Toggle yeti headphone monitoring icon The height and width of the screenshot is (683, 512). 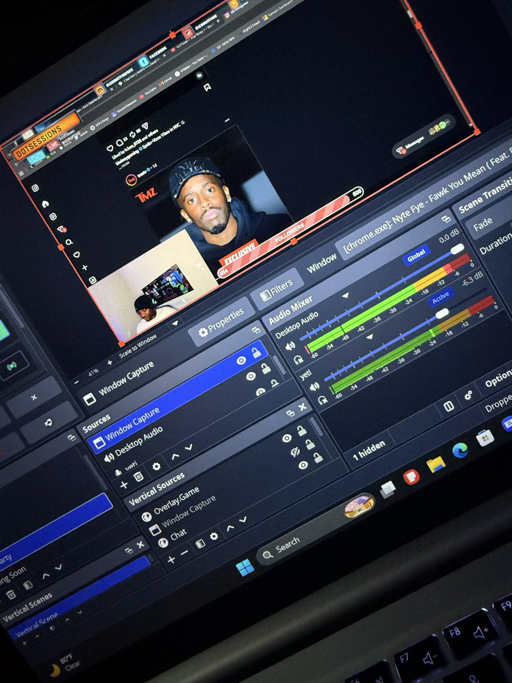[x=323, y=400]
